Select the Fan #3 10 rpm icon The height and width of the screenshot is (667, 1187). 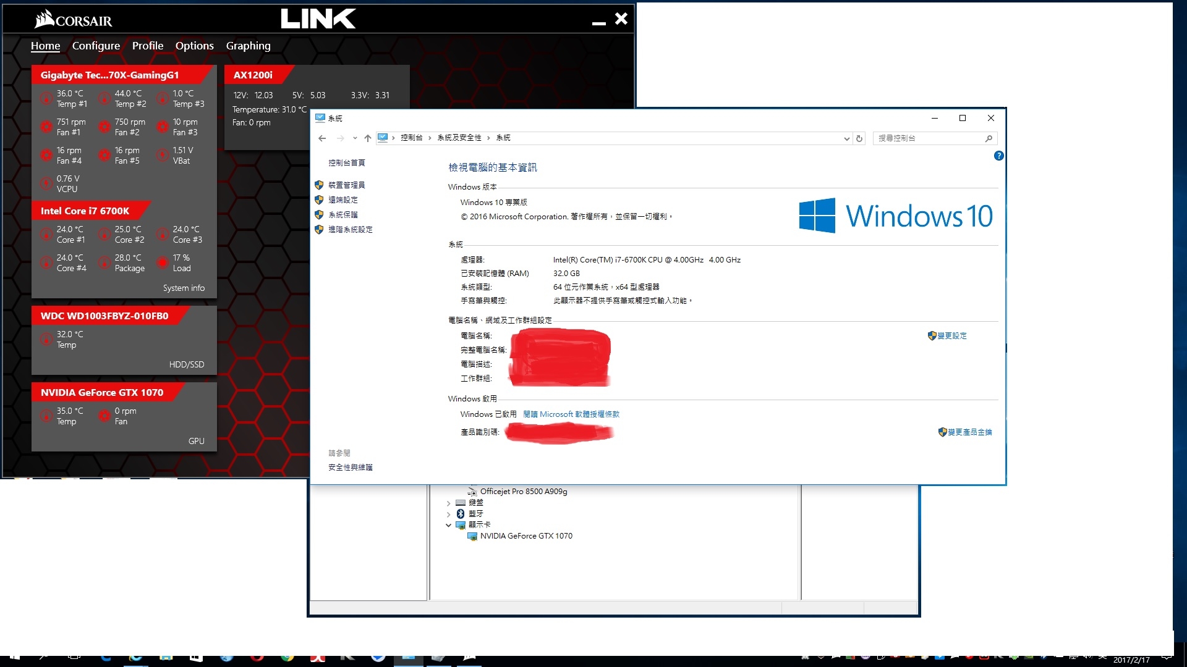[163, 127]
